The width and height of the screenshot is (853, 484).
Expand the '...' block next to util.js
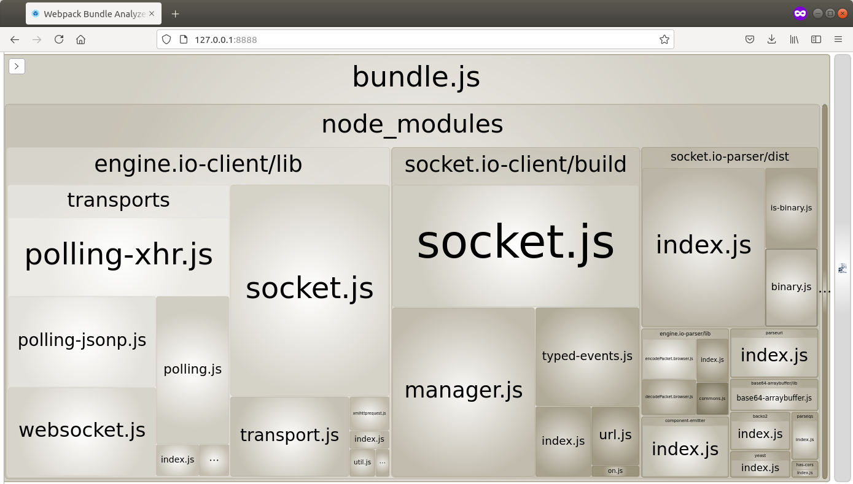[382, 463]
